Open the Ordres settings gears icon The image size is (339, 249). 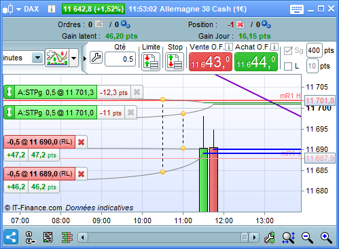tap(125, 24)
